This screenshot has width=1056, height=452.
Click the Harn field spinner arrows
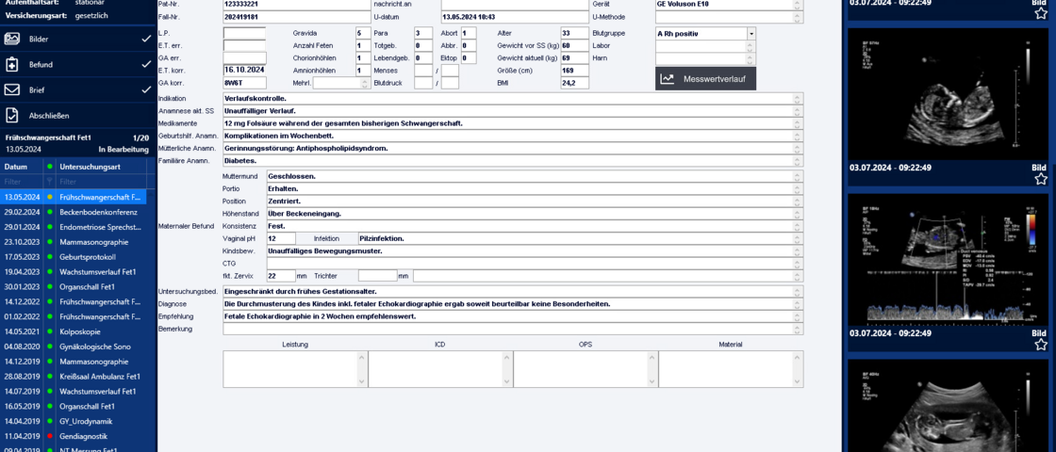pyautogui.click(x=751, y=57)
